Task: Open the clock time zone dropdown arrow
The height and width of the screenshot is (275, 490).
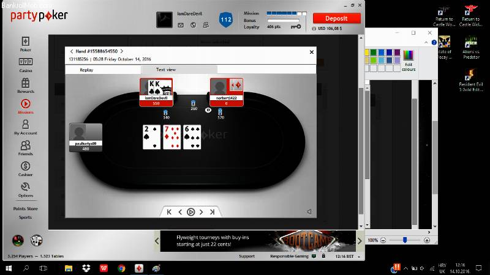Action: click(359, 257)
